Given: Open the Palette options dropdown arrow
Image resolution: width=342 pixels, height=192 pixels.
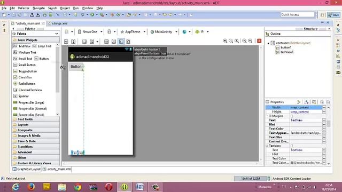Looking at the screenshot, I should tap(57, 34).
